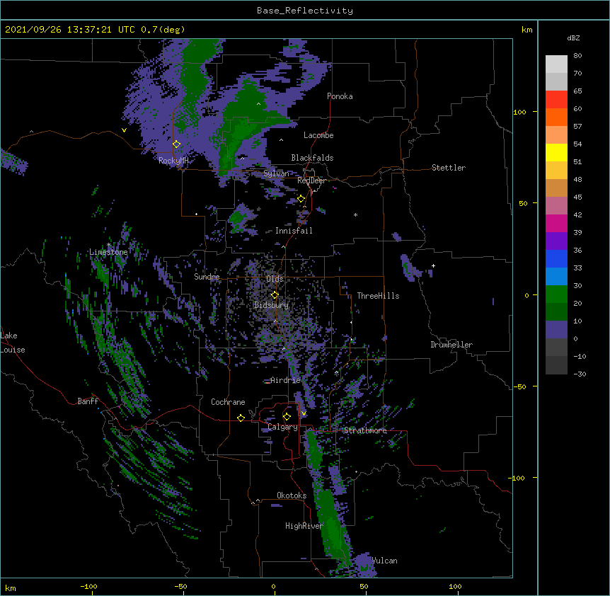Screen dimensions: 610x596
Task: Click the Banff label
Action: 88,401
